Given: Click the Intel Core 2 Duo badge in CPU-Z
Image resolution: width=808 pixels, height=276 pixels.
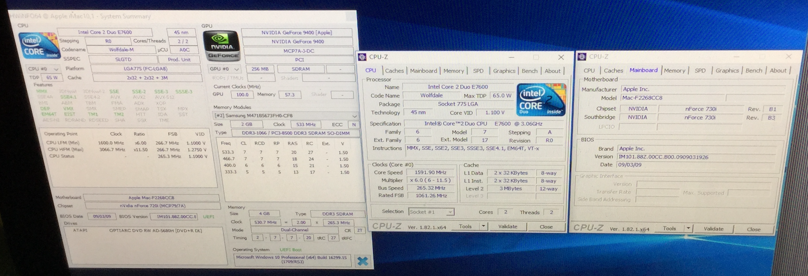Looking at the screenshot, I should tap(541, 100).
